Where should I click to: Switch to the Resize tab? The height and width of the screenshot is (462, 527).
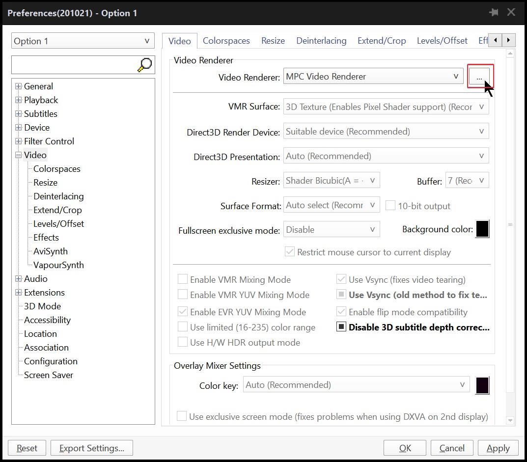[273, 41]
